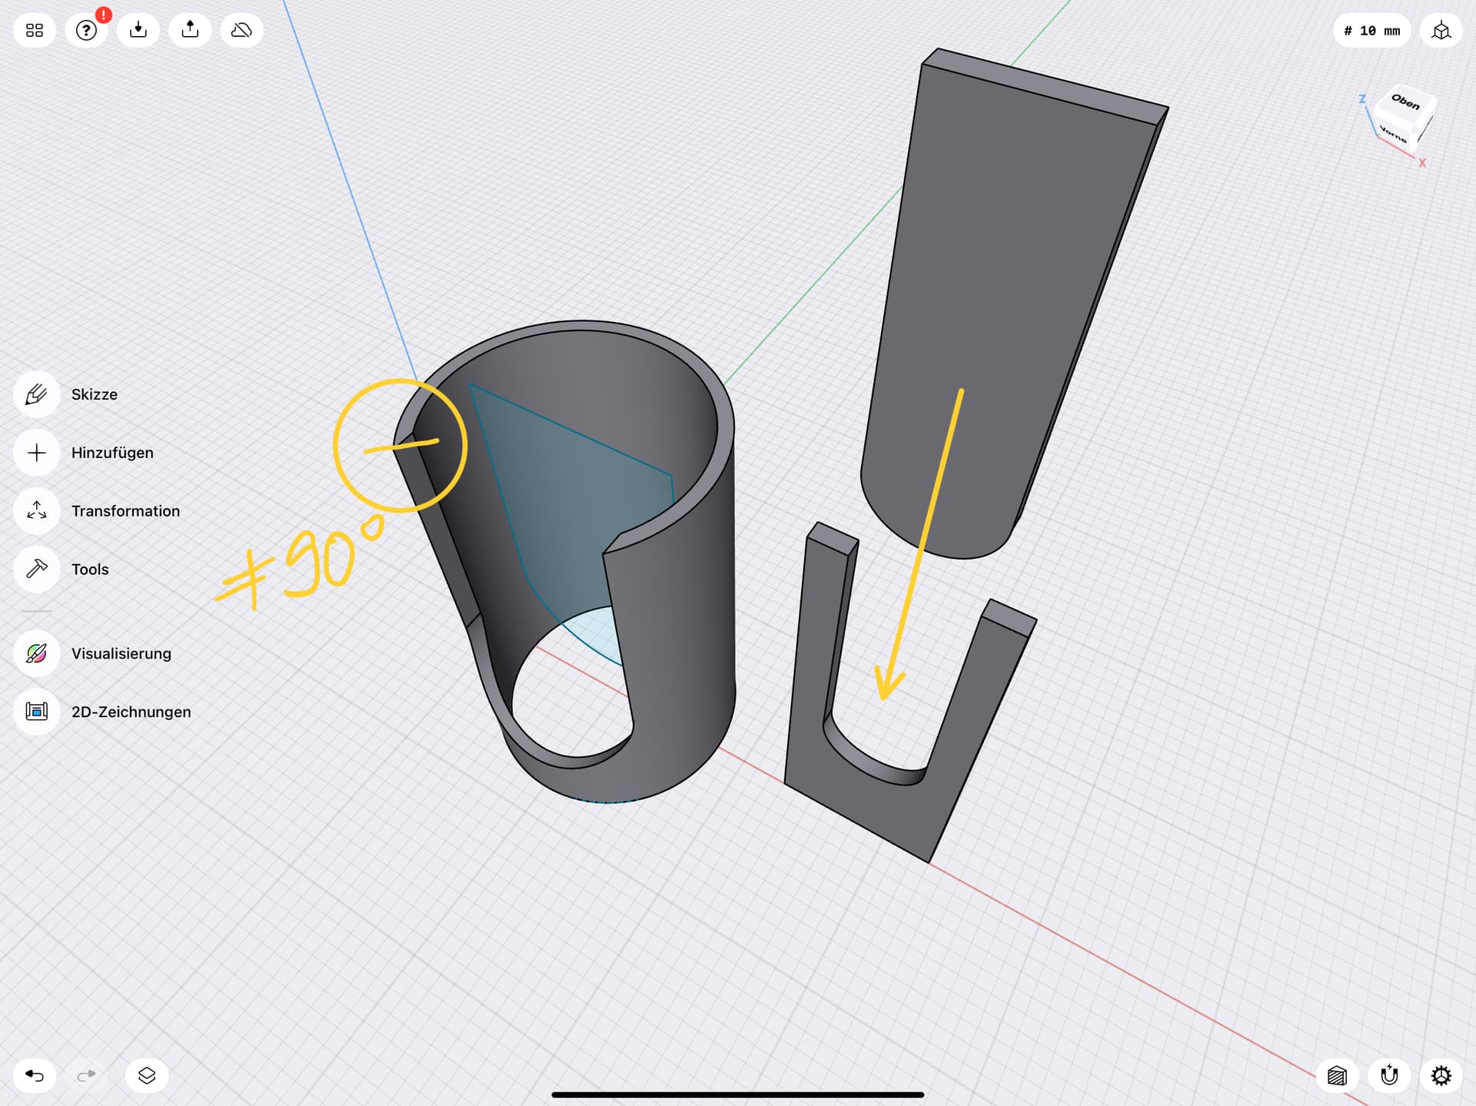
Task: Redo the undone action
Action: point(86,1075)
